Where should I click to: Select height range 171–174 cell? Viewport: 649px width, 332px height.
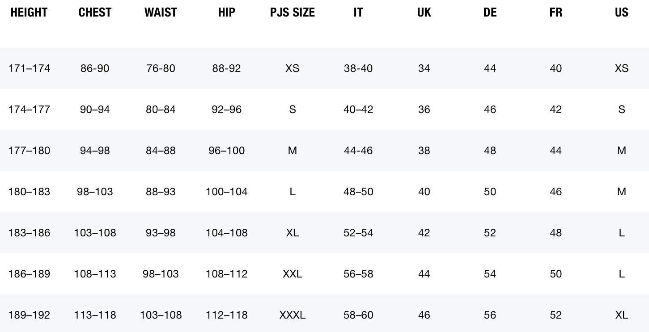click(x=29, y=68)
